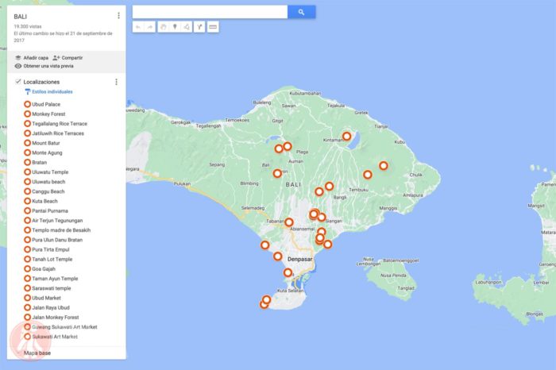Select Guwang Sukawati Art Market entry
Image resolution: width=556 pixels, height=370 pixels.
[x=60, y=327]
